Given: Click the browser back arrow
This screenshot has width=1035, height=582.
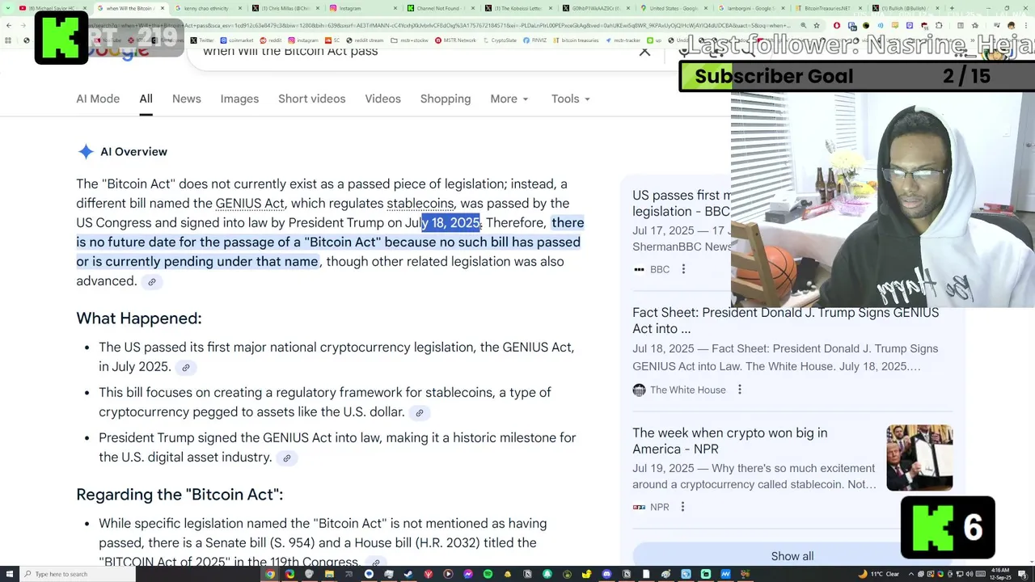Looking at the screenshot, I should (8, 25).
